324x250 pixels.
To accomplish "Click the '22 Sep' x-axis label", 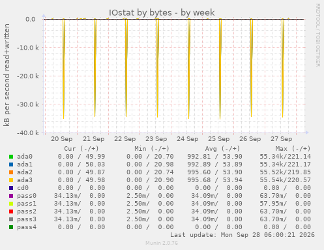I will (125, 139).
